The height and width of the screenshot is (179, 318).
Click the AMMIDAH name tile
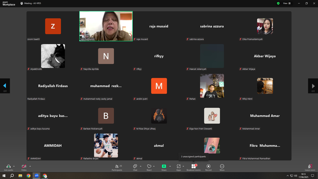pyautogui.click(x=53, y=146)
